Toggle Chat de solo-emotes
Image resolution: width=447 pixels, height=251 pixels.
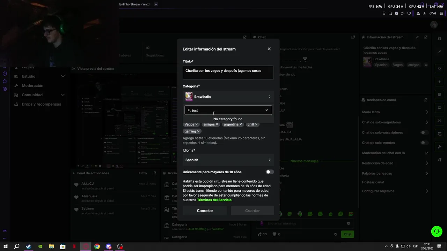[424, 143]
